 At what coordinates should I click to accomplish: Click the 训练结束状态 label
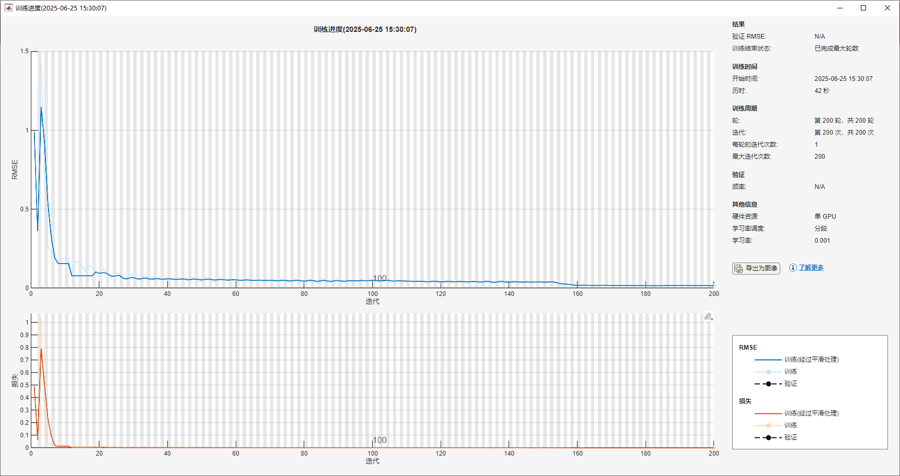pos(752,49)
